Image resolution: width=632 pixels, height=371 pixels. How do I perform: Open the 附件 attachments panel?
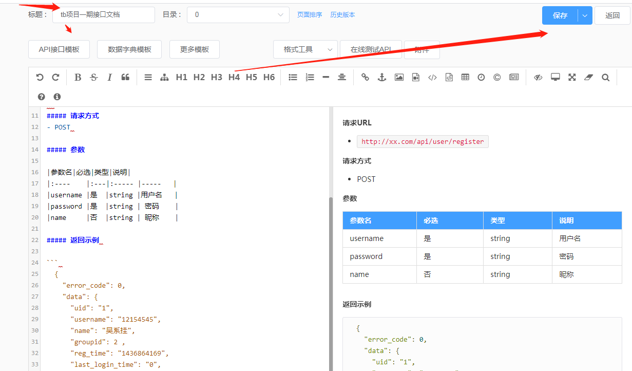pos(422,49)
